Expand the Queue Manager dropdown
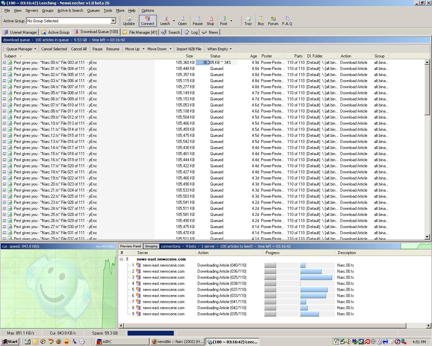 (21, 49)
